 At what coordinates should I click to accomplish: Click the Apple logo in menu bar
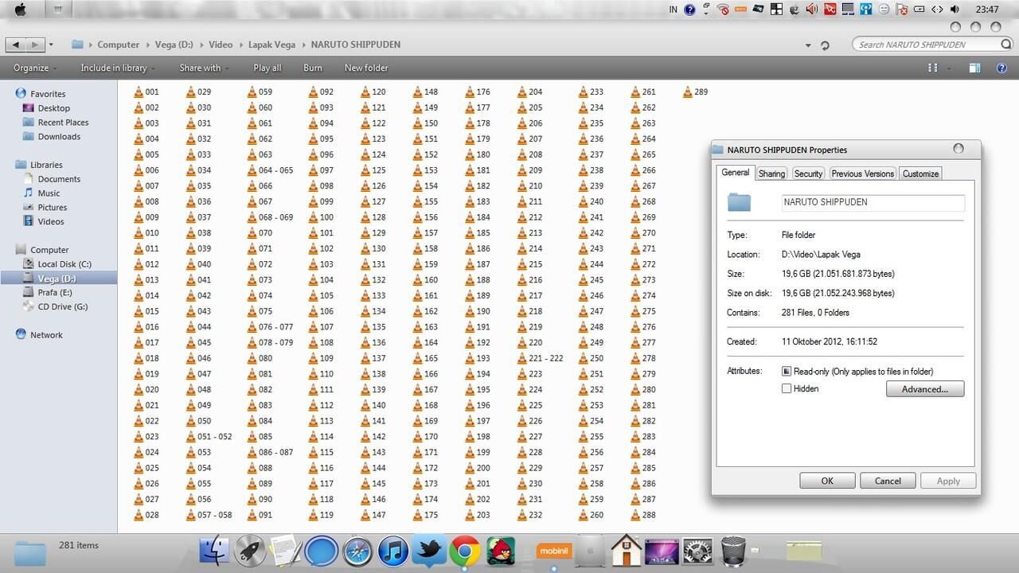tap(20, 10)
